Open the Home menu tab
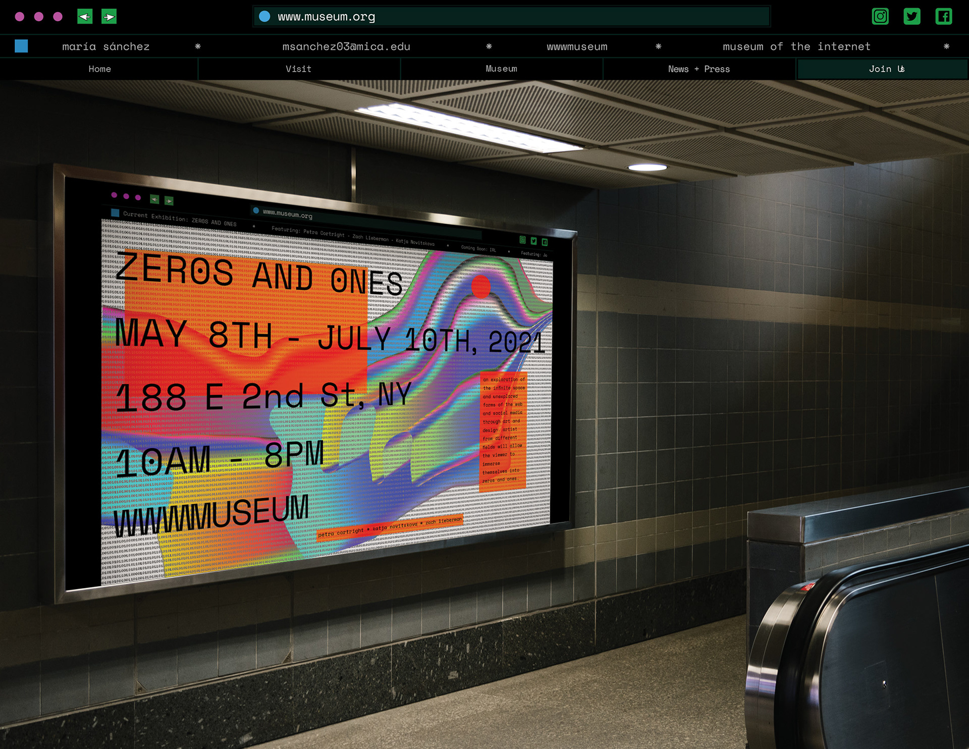The height and width of the screenshot is (749, 969). pos(99,69)
